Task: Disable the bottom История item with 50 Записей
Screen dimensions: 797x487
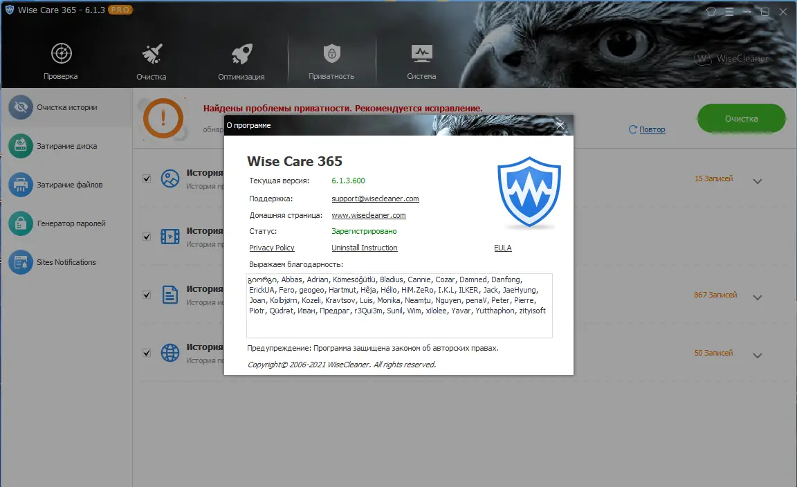Action: tap(146, 353)
